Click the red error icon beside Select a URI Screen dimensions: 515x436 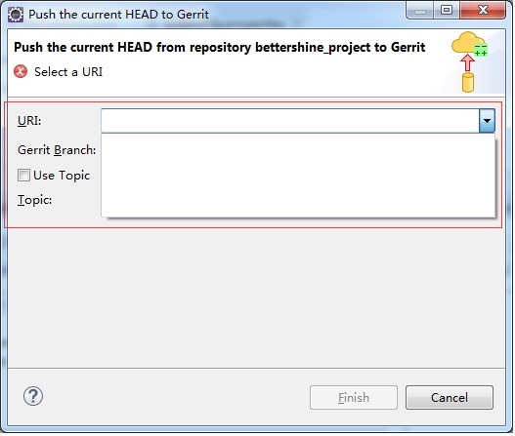click(x=21, y=71)
